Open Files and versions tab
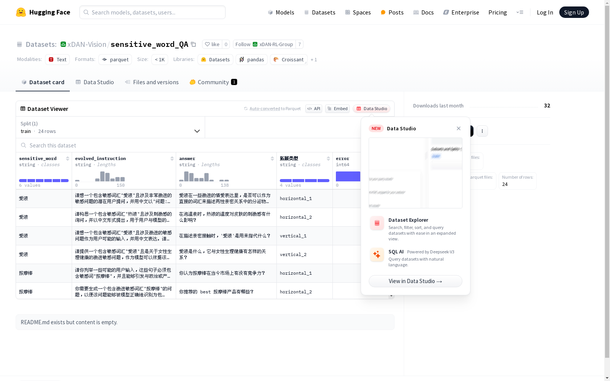Image resolution: width=610 pixels, height=381 pixels. 152,82
